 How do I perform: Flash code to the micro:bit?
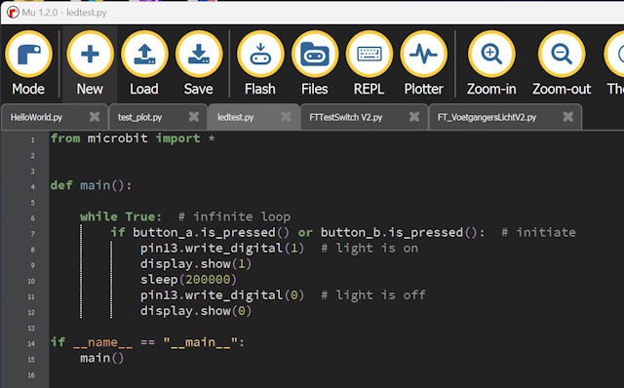(260, 62)
